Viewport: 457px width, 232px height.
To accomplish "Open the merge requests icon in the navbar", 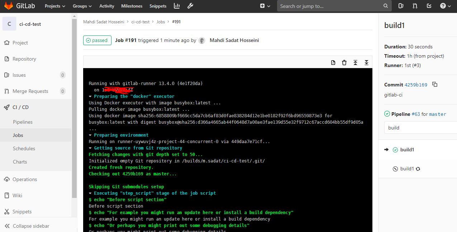I will [x=415, y=6].
